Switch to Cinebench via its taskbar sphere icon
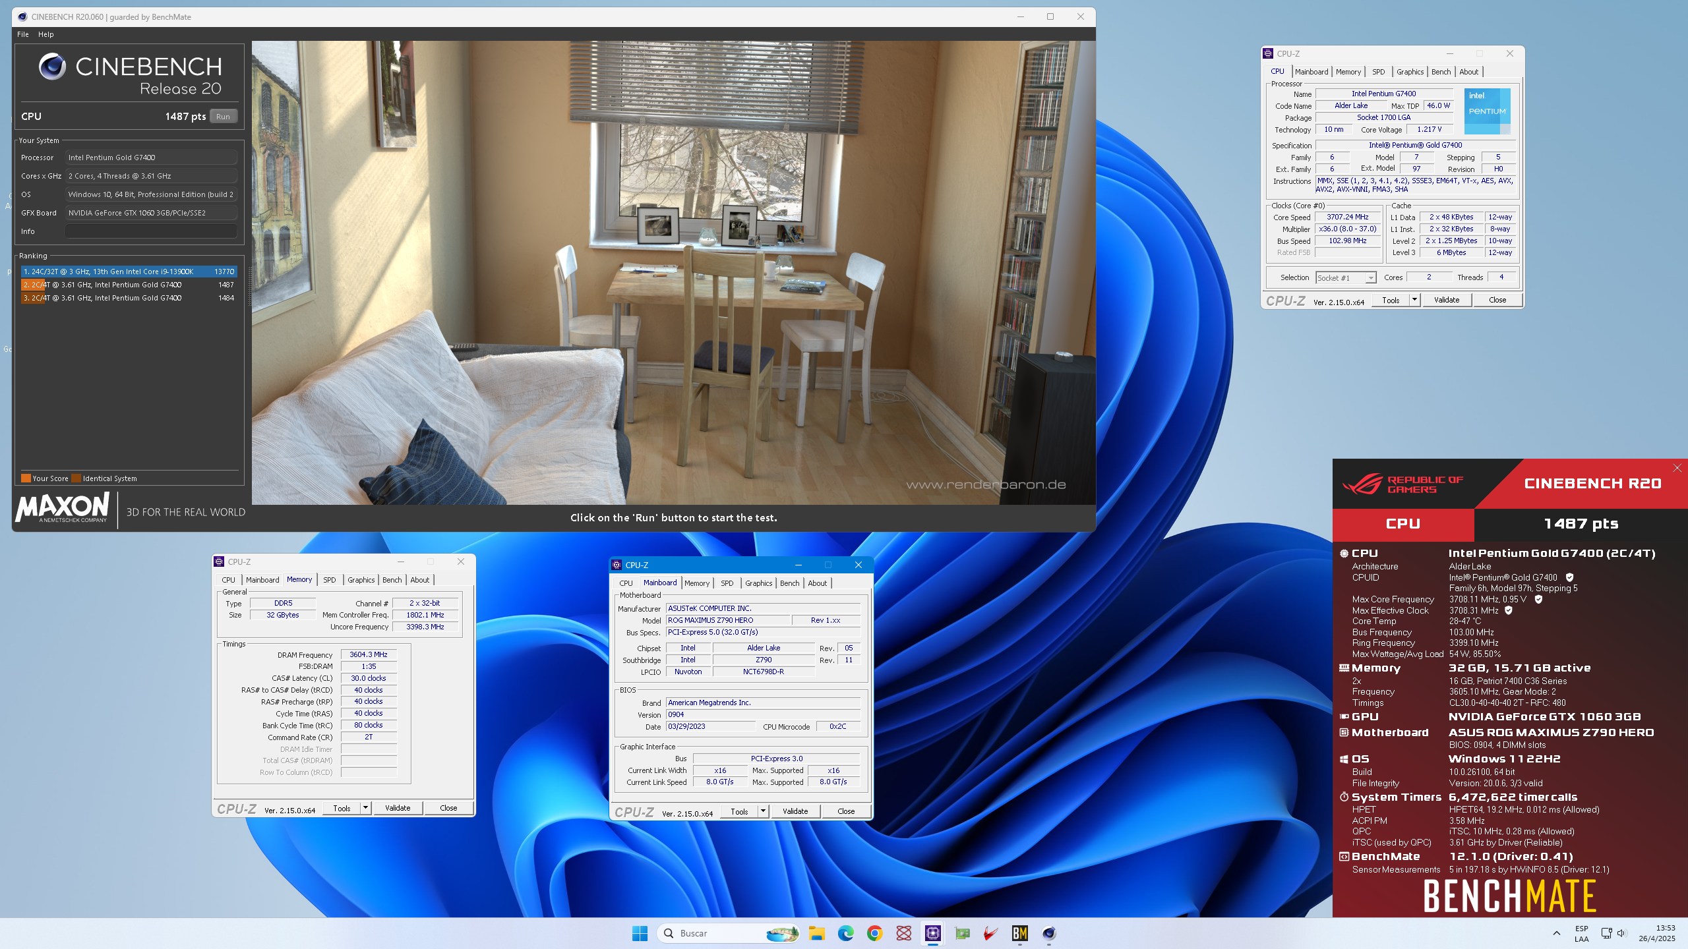The image size is (1688, 949). [1049, 933]
